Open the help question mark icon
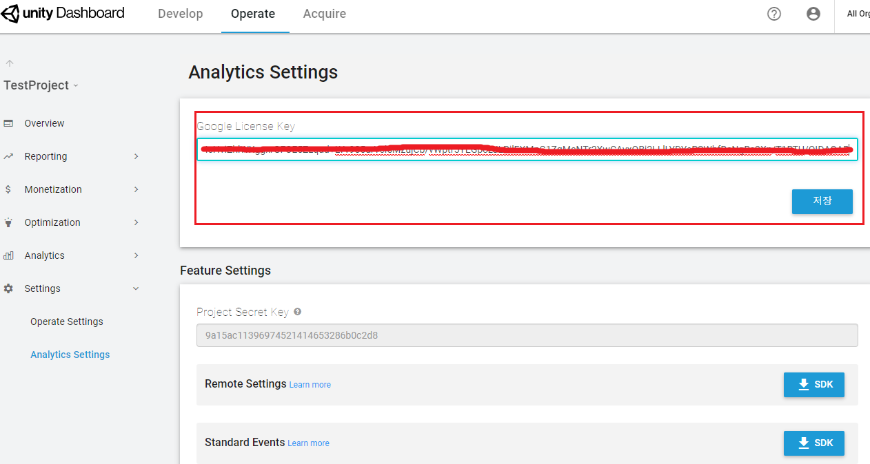This screenshot has width=870, height=464. tap(774, 14)
